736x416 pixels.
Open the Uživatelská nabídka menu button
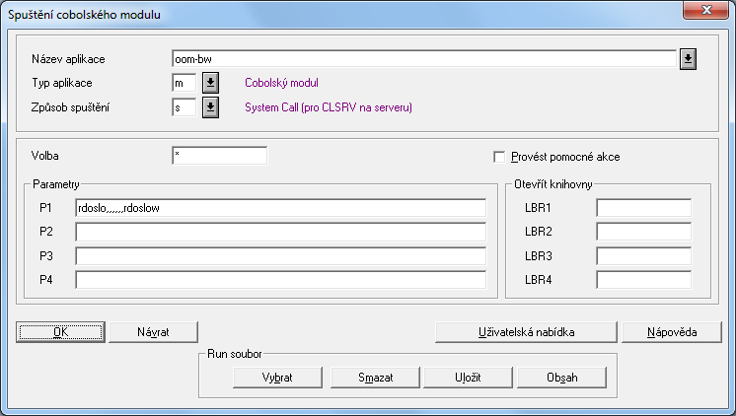pos(527,332)
